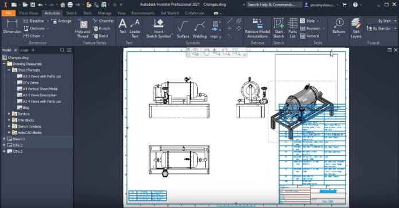
Task: Select the Surface texture symbol
Action: pos(183,29)
